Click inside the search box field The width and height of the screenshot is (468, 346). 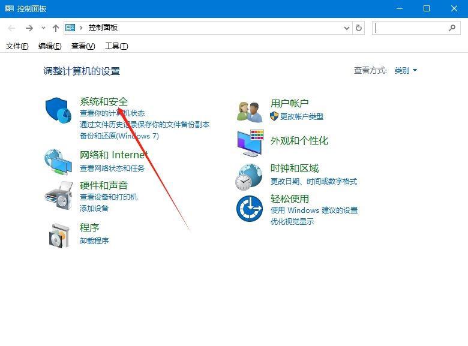tap(411, 28)
